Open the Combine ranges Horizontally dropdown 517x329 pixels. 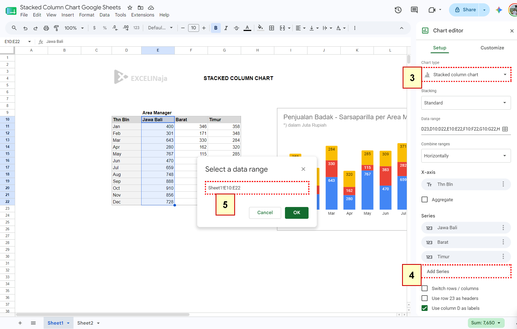[x=466, y=156]
